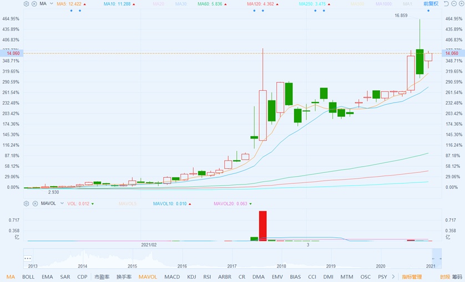The image size is (465, 282).
Task: Switch to the CDP indicator tab
Action: pos(82,276)
